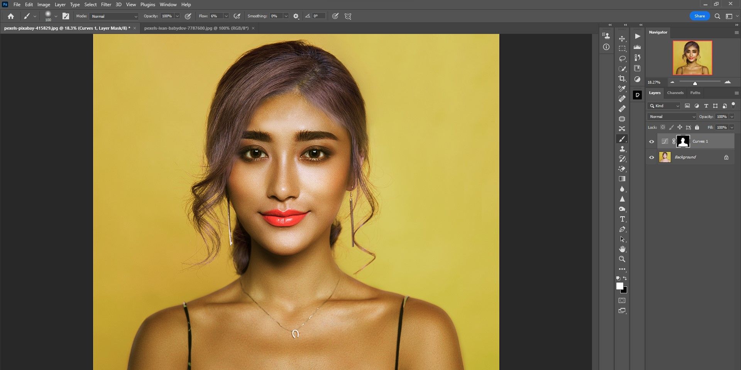This screenshot has width=741, height=370.
Task: Open the Image menu
Action: [44, 5]
